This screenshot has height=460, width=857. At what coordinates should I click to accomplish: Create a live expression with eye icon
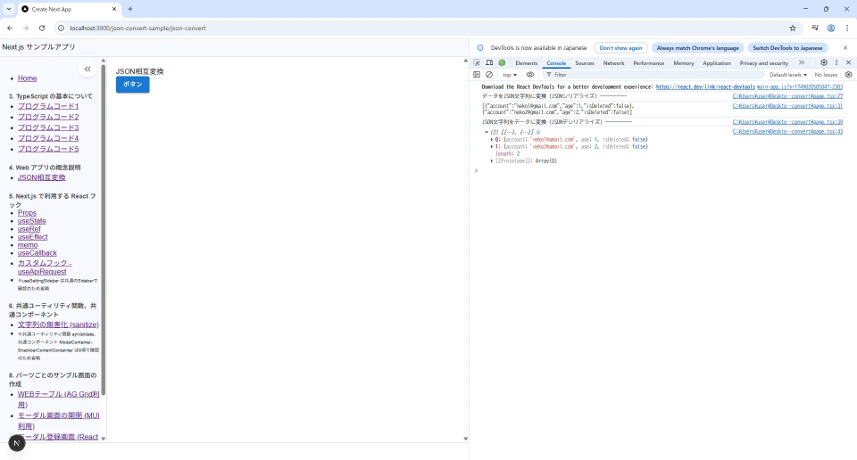(530, 75)
